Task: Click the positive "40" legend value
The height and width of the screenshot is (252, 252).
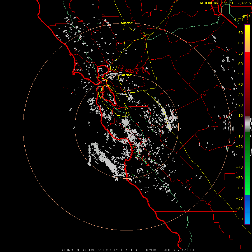Action: 241,84
